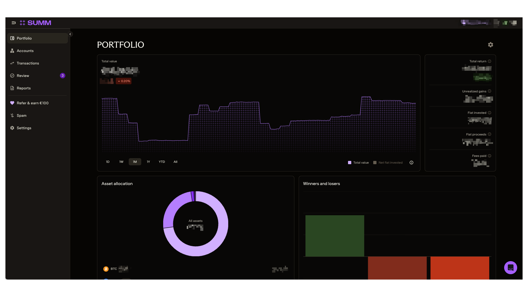Click the SUMM logo
The width and height of the screenshot is (528, 285).
tap(36, 23)
